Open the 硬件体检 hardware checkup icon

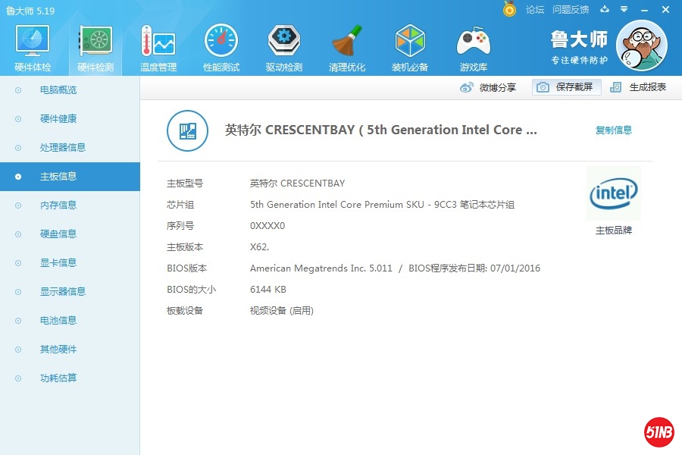pos(33,41)
